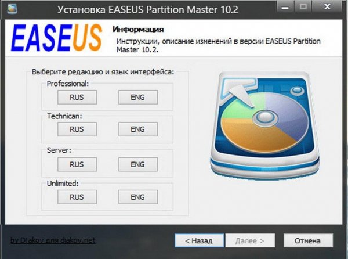This screenshot has height=259, width=348.
Task: Select ENG under Technican edition
Action: 138,129
